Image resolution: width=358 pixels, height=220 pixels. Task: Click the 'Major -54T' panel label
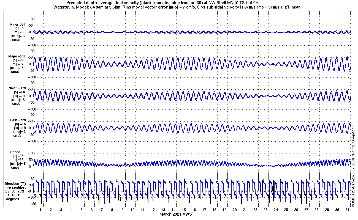(x=17, y=56)
